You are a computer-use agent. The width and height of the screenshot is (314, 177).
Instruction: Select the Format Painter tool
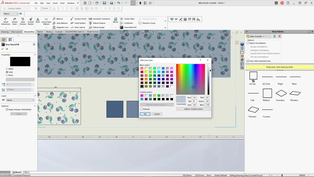click(31, 21)
